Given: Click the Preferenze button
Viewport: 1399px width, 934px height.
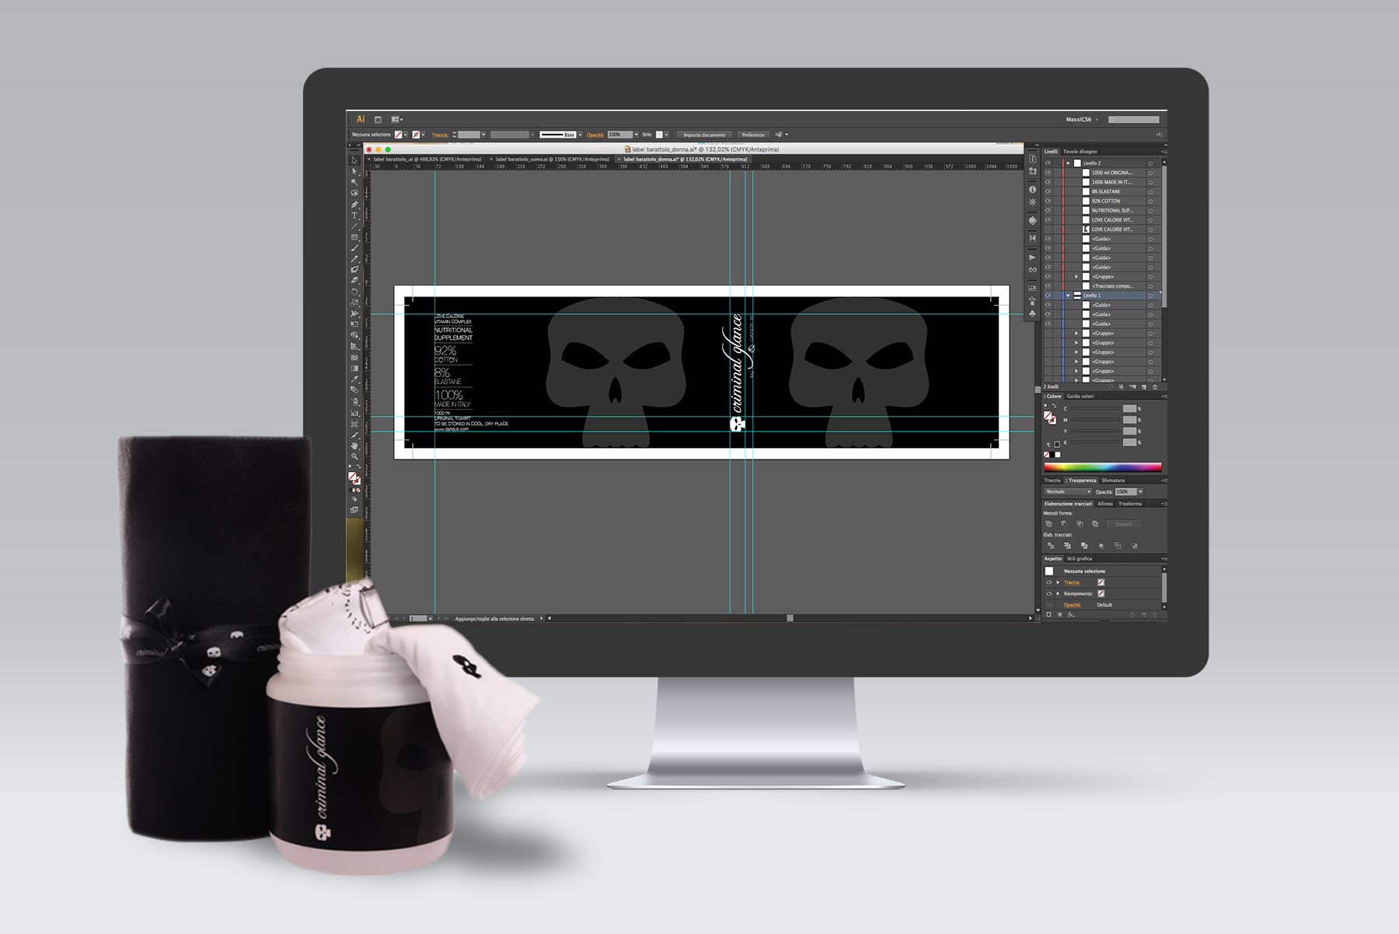Looking at the screenshot, I should (x=753, y=135).
